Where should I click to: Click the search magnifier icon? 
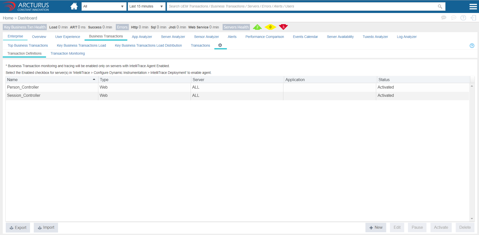tap(440, 6)
